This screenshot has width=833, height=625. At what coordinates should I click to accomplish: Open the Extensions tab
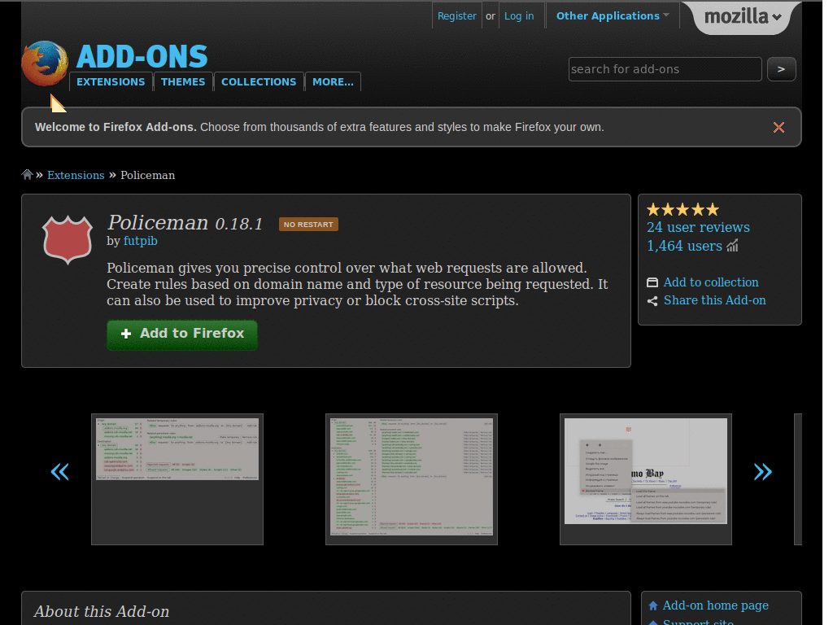point(111,82)
